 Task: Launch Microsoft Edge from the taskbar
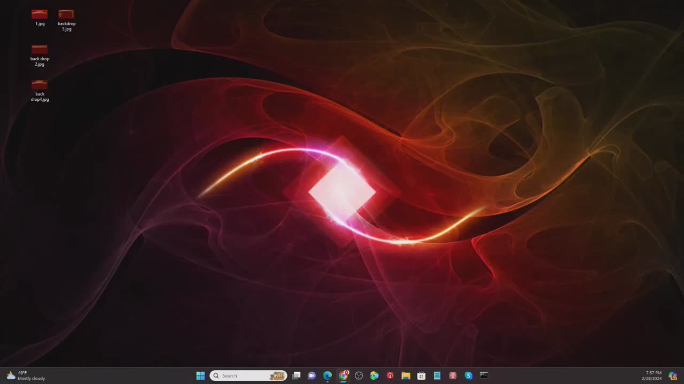coord(328,375)
